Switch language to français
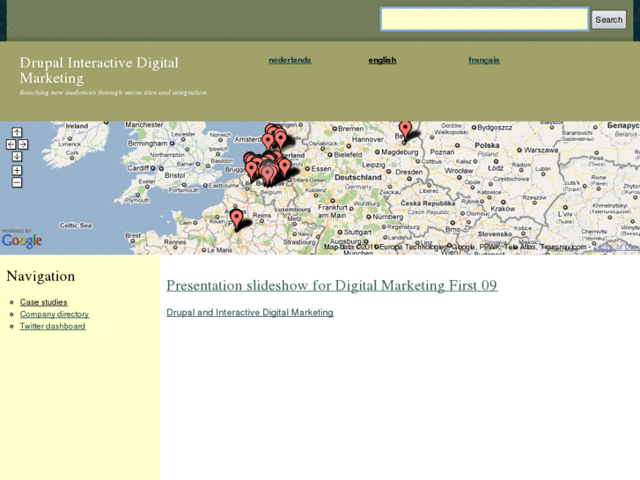640x480 pixels. [x=484, y=60]
